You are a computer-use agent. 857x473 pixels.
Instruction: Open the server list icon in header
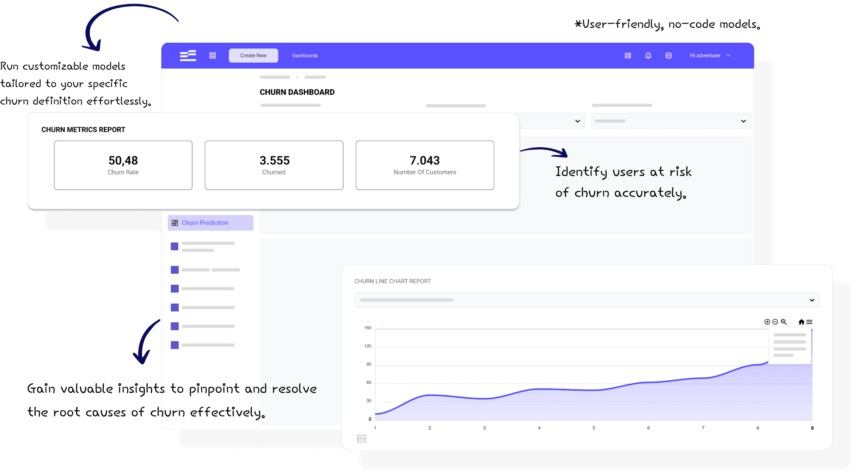(x=628, y=55)
